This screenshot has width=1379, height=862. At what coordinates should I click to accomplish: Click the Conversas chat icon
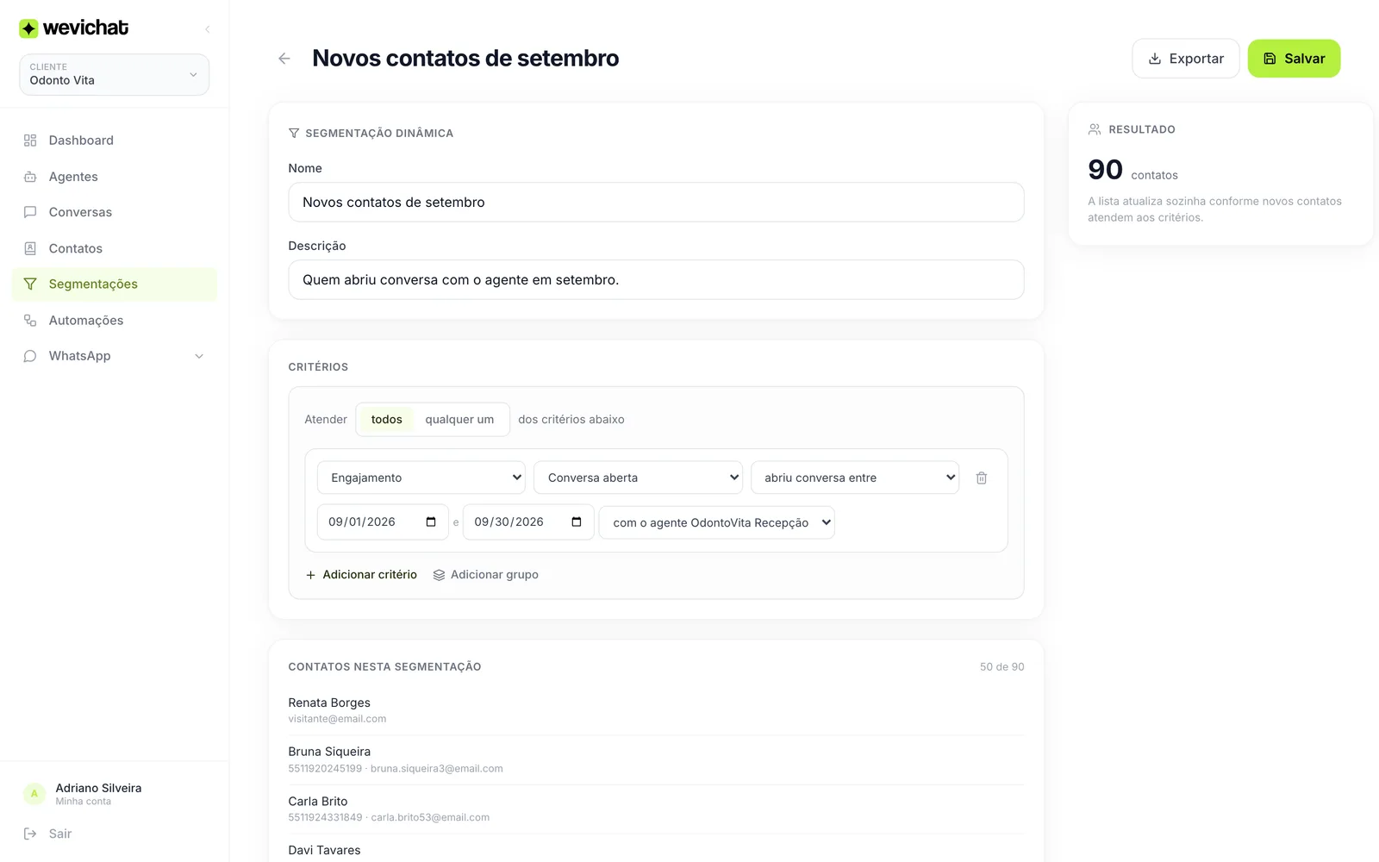click(30, 212)
